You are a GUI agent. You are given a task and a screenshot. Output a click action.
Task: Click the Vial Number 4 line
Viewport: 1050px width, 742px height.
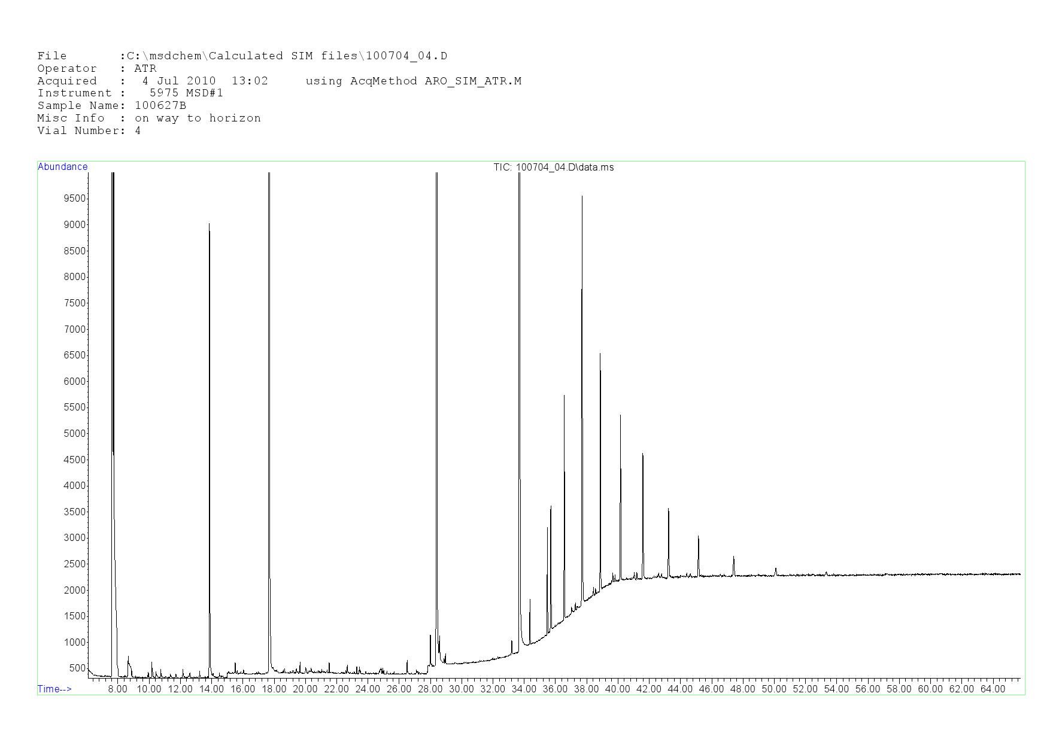click(x=89, y=131)
